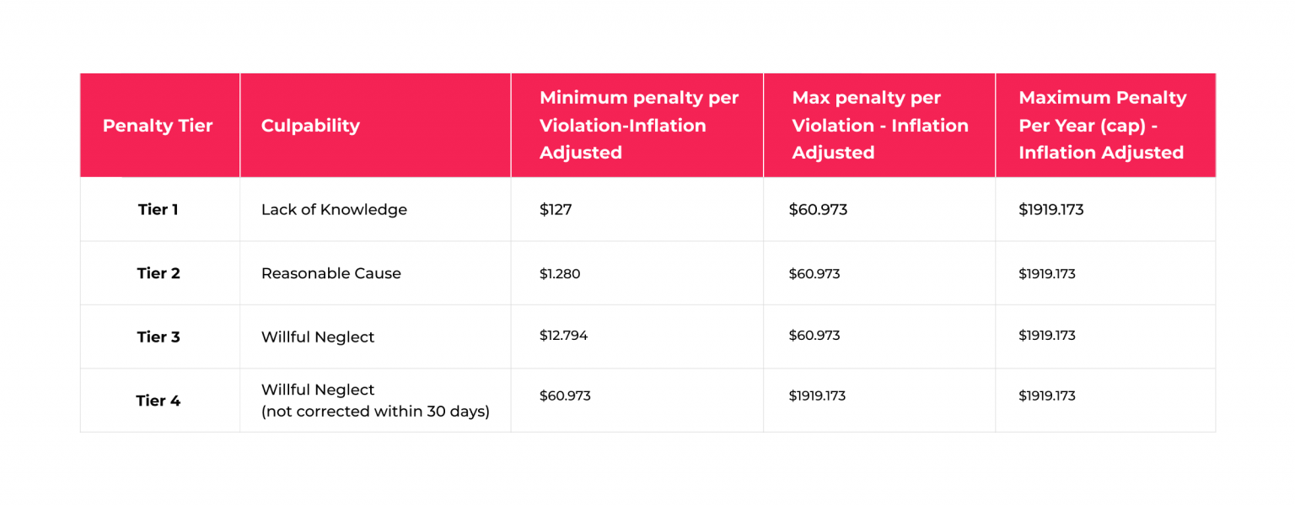This screenshot has width=1295, height=506.
Task: Click the $1.280 minimum penalty cell
Action: click(560, 273)
